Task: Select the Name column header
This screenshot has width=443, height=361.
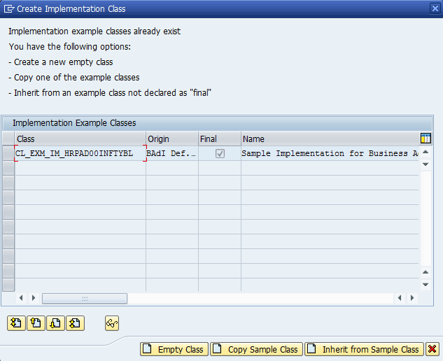Action: pyautogui.click(x=329, y=139)
